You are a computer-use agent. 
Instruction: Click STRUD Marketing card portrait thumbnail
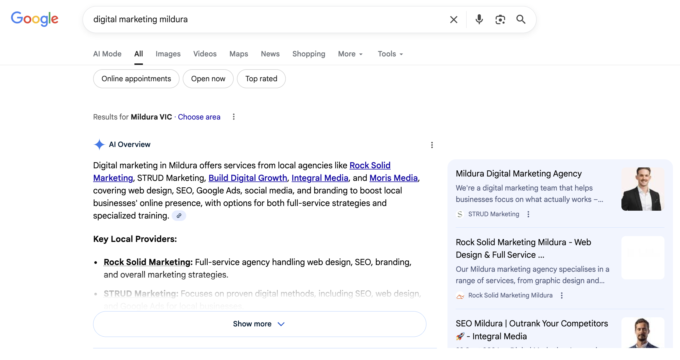point(643,189)
